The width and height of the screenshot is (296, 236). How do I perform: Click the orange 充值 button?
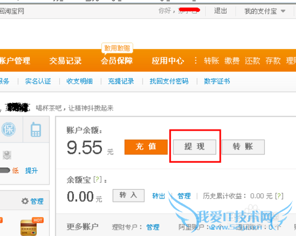(x=146, y=147)
